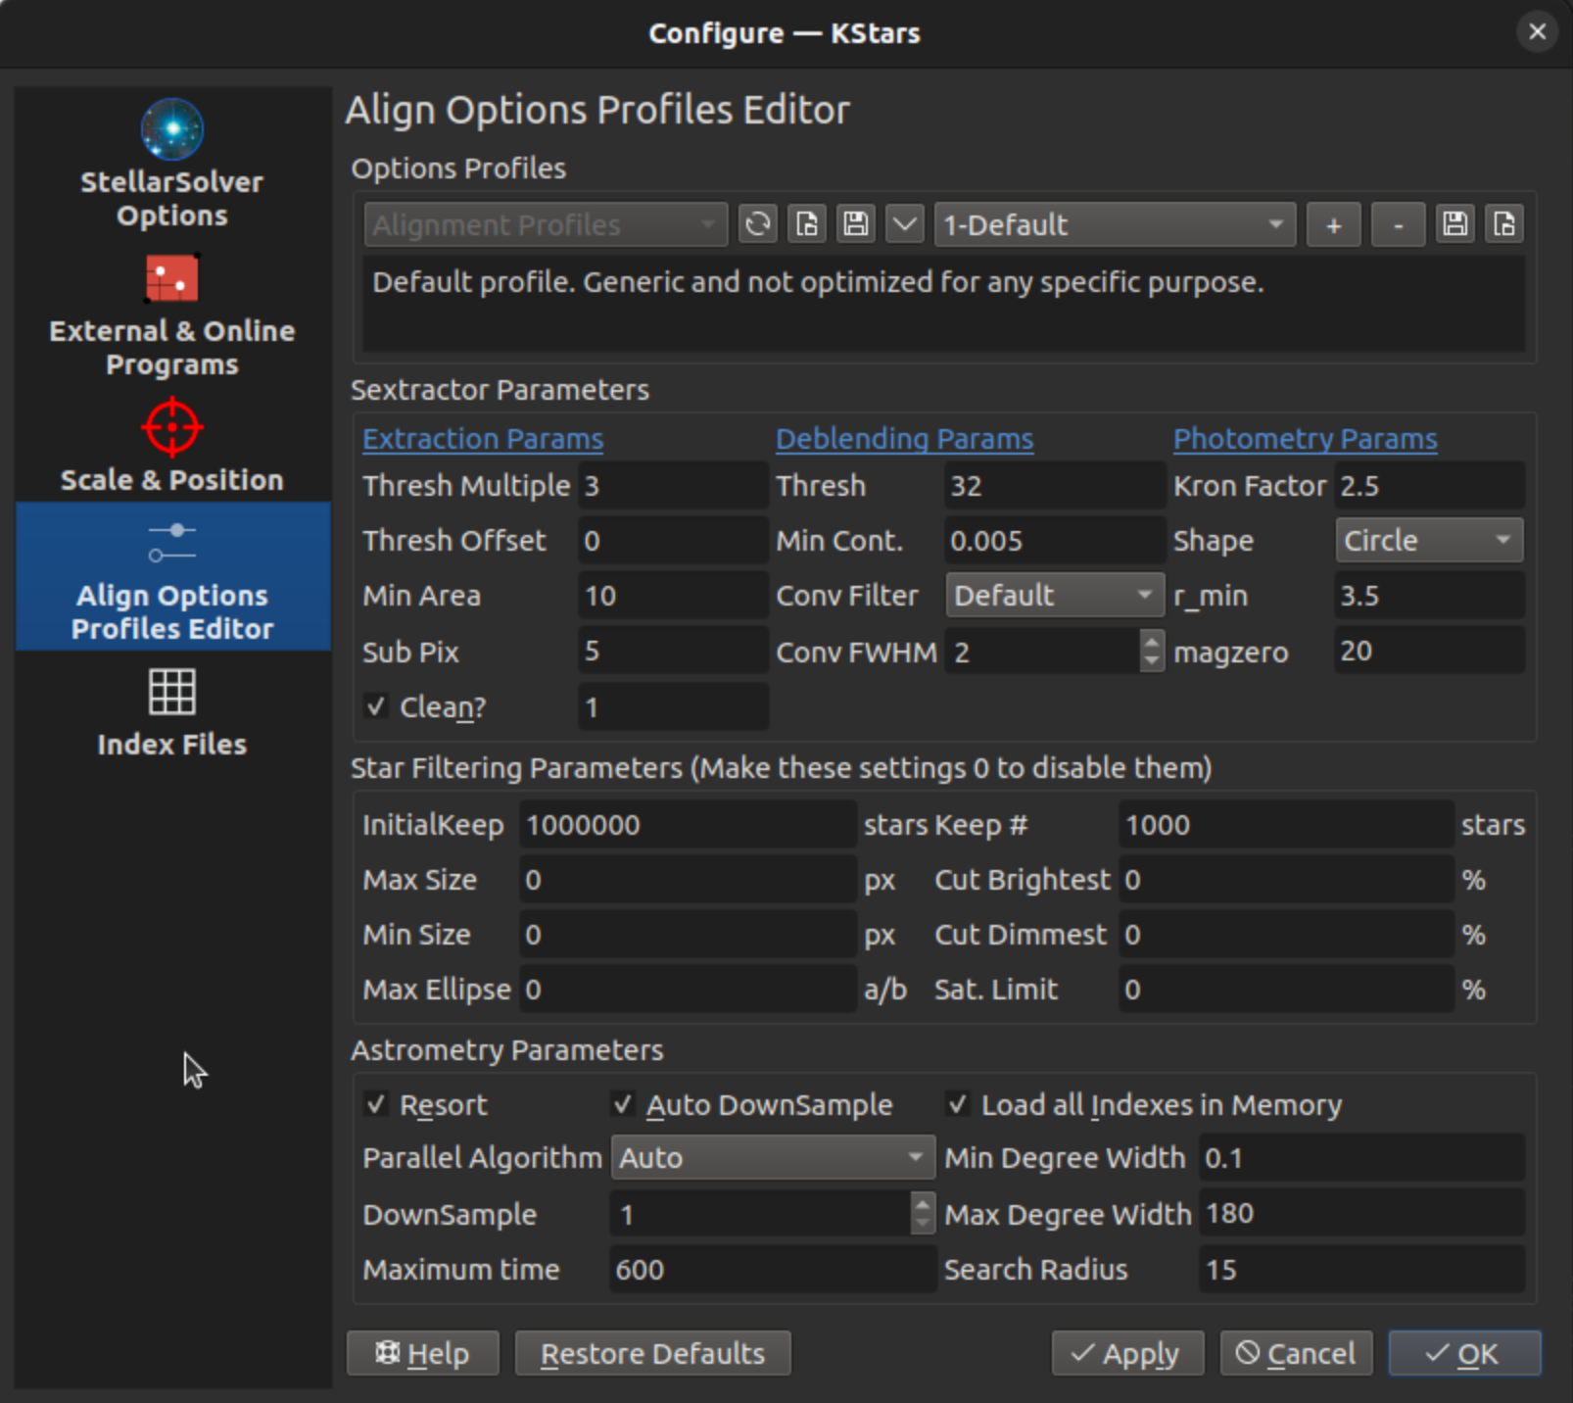Open the Shape selector showing Circle
Viewport: 1573px width, 1403px height.
(1429, 540)
